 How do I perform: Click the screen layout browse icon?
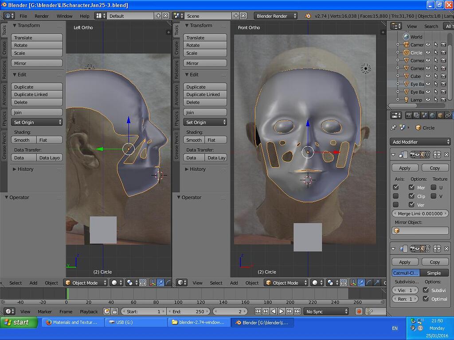pos(100,16)
